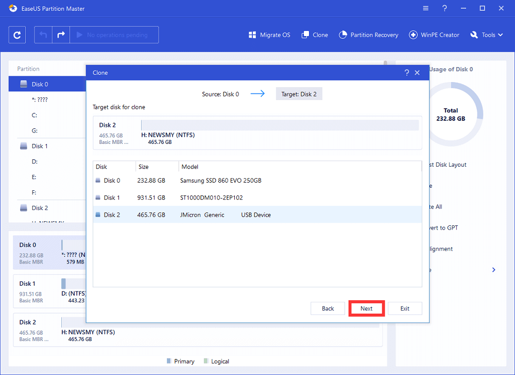This screenshot has height=375, width=515.
Task: Open the Tools dropdown
Action: coord(486,35)
